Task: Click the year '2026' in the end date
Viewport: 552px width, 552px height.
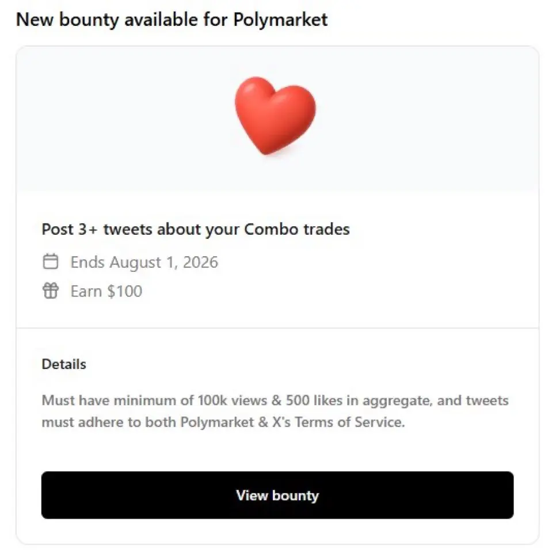Action: coord(200,262)
